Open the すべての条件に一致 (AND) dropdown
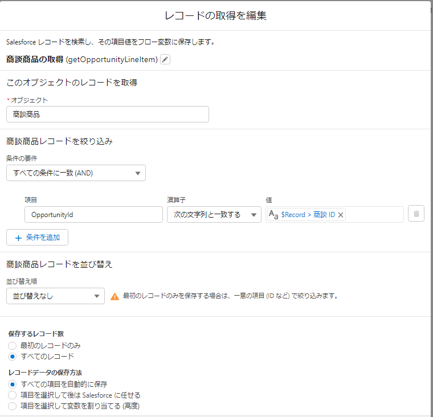 (76, 173)
